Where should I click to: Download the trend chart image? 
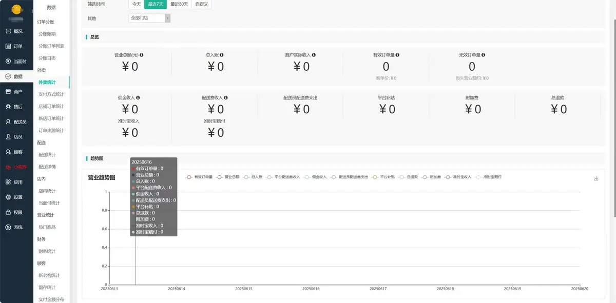(596, 178)
